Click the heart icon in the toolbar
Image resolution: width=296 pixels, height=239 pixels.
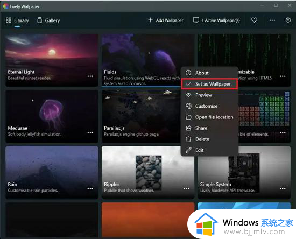254,20
